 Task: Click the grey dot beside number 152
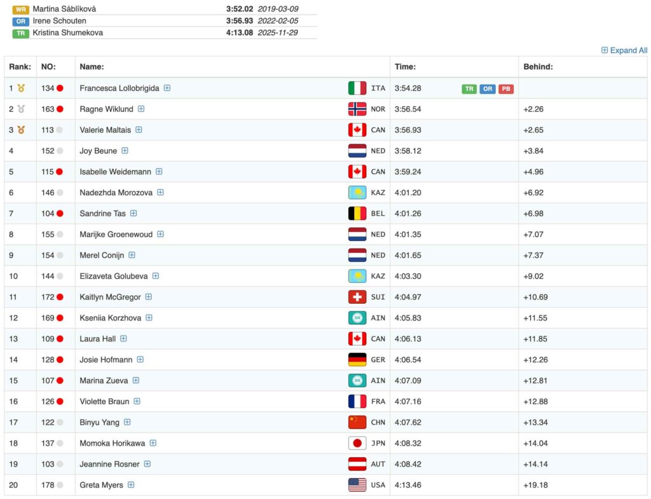tap(60, 151)
